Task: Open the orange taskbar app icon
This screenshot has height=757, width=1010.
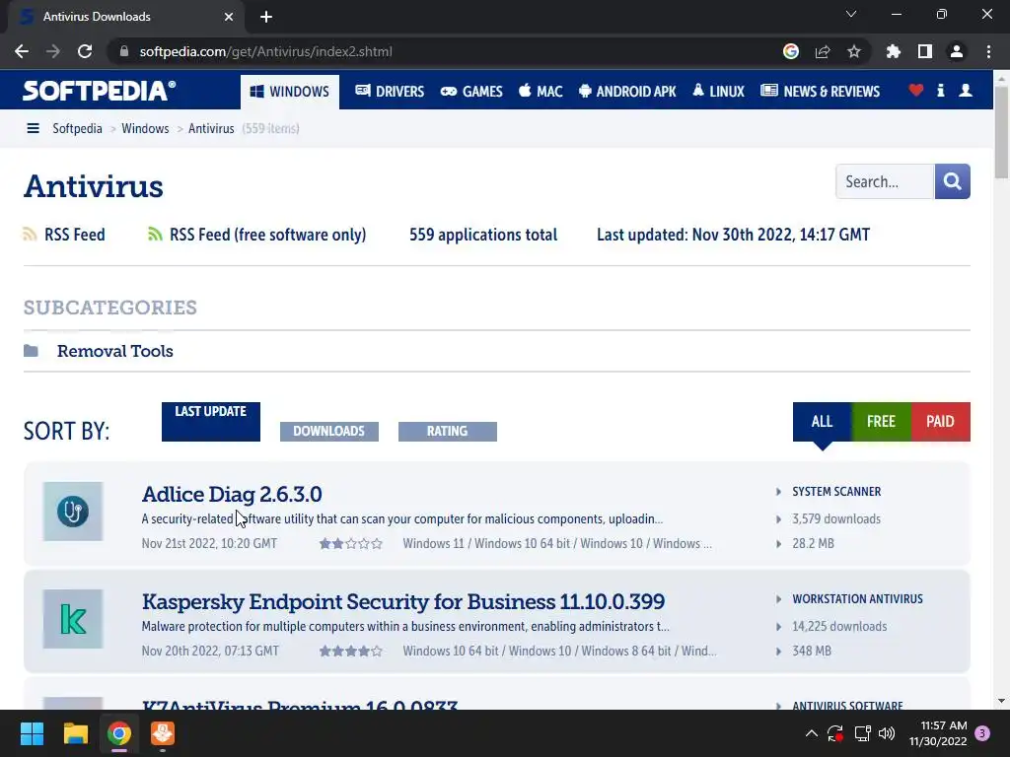Action: point(163,733)
